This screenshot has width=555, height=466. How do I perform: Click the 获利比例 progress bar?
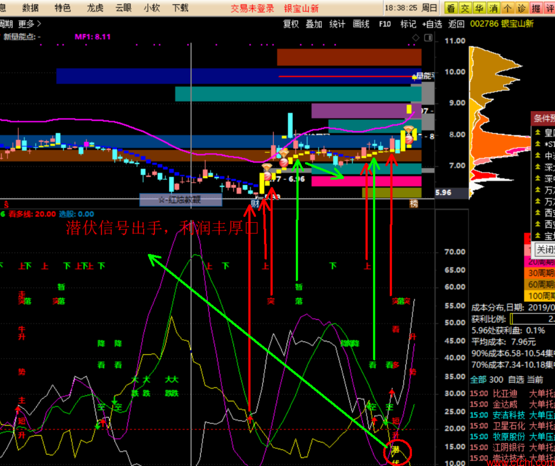coord(533,319)
